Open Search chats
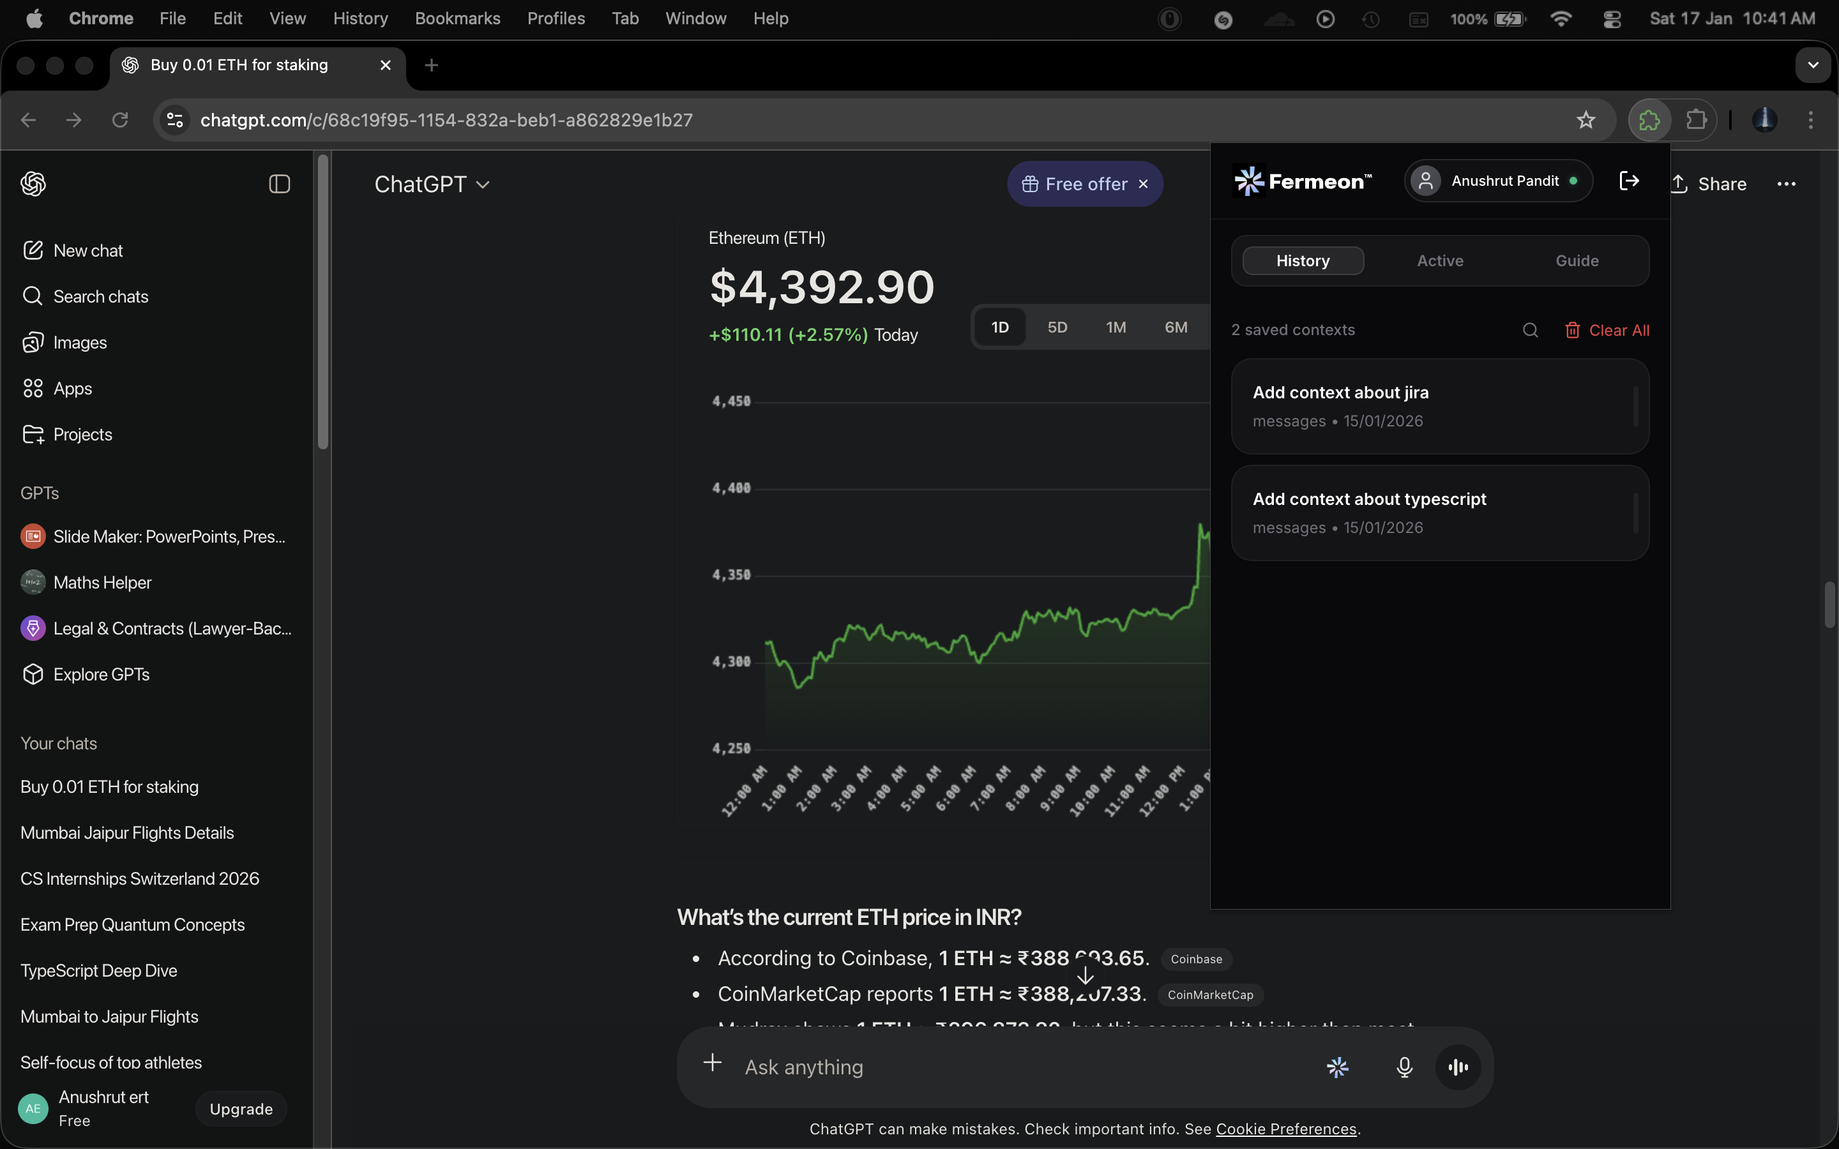Screen dimensions: 1839x1149 pyautogui.click(x=100, y=296)
